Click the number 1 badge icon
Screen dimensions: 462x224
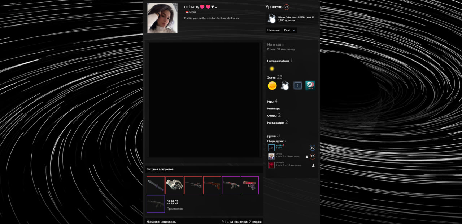[297, 86]
